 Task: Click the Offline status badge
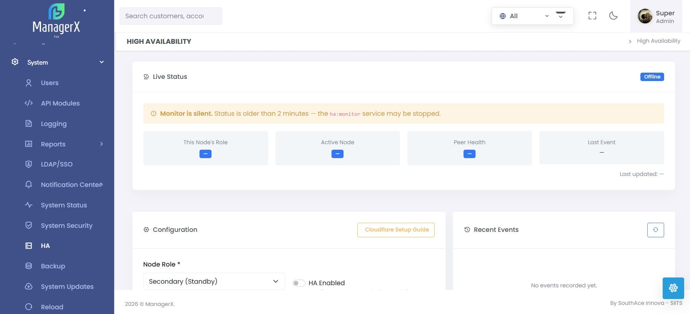point(652,77)
